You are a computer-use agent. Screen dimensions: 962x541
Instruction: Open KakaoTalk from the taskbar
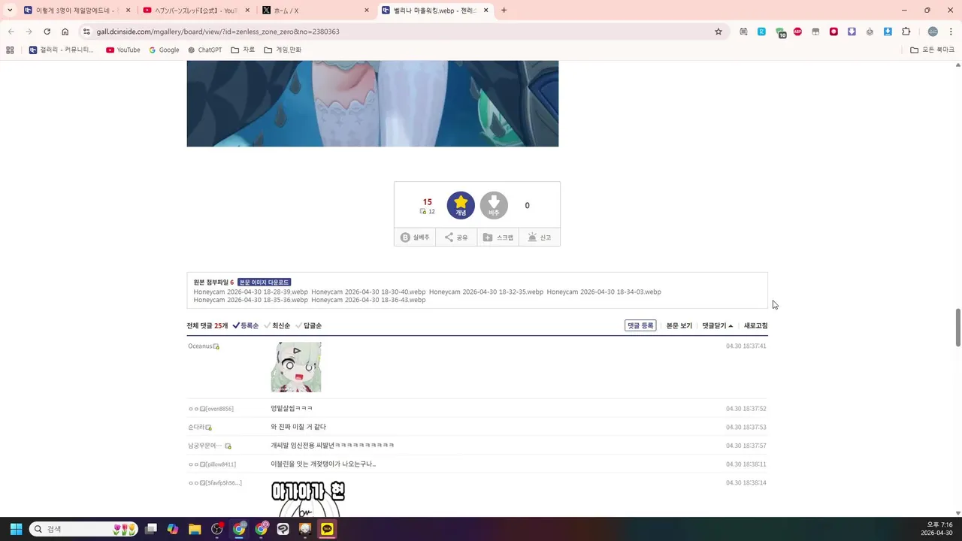tap(327, 529)
